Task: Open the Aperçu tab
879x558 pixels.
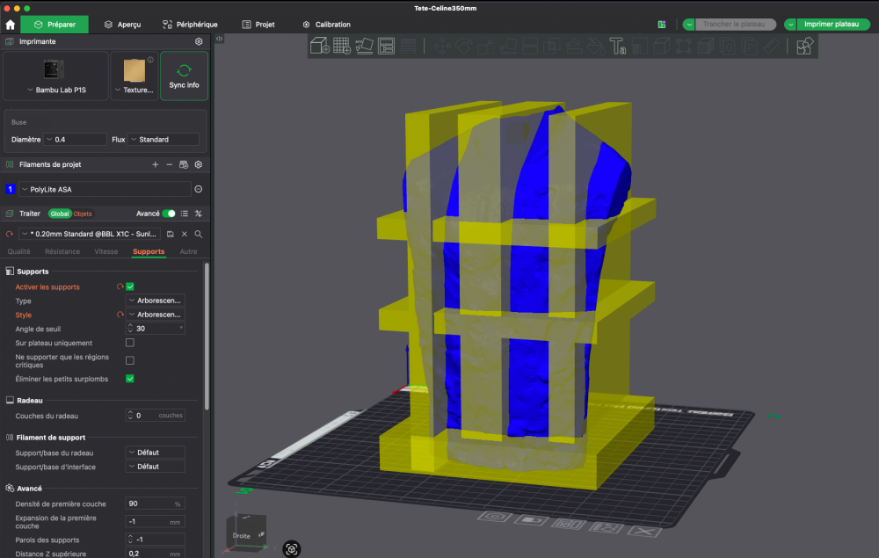Action: pyautogui.click(x=122, y=25)
